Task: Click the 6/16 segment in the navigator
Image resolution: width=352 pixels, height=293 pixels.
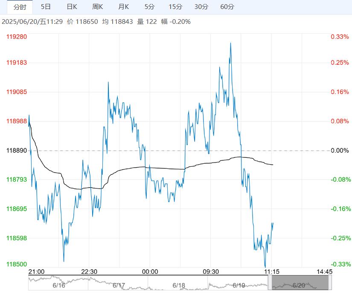Action: pyautogui.click(x=58, y=285)
